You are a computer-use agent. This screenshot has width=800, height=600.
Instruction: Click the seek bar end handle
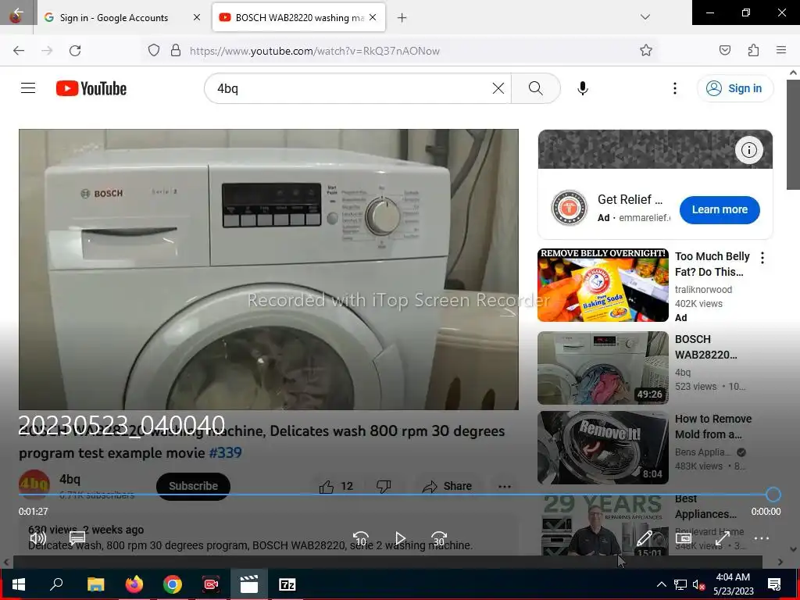tap(773, 495)
